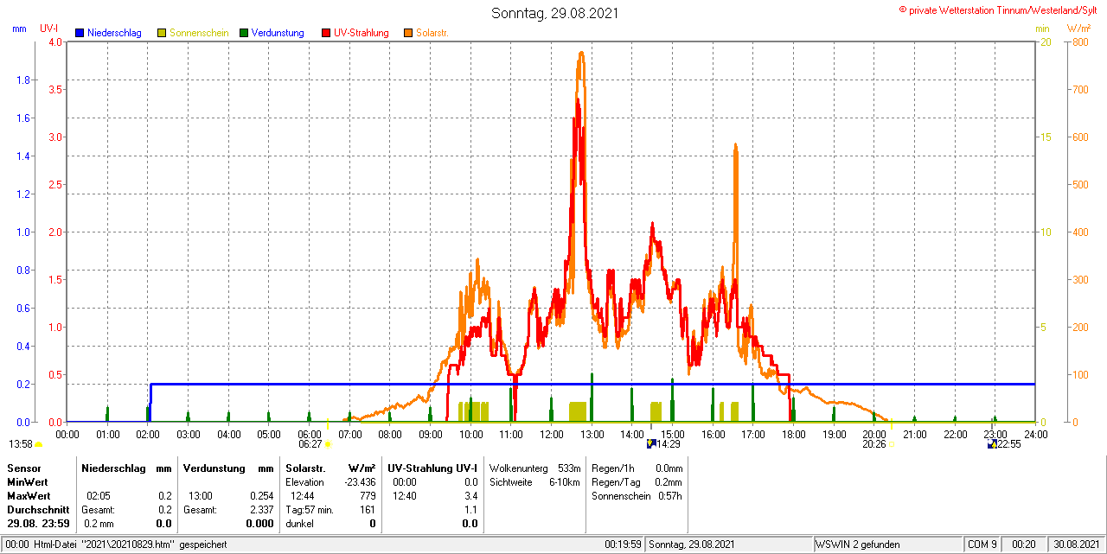1107x554 pixels.
Task: Click the red UV-Strahlung legend swatch
Action: pos(326,33)
